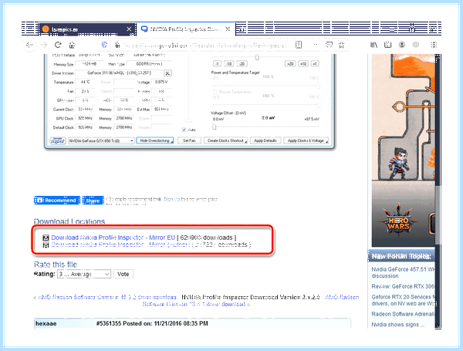The height and width of the screenshot is (351, 463).
Task: Open the Nvidia shows signs forum topic
Action: [x=397, y=325]
